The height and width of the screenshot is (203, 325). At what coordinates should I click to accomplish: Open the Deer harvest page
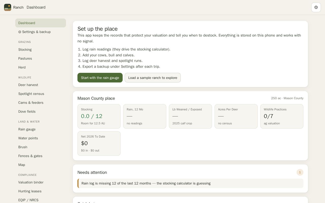(41, 85)
